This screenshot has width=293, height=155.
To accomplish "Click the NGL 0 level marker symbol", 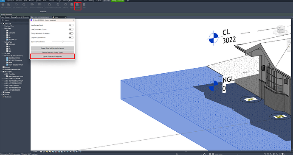I will point(214,86).
